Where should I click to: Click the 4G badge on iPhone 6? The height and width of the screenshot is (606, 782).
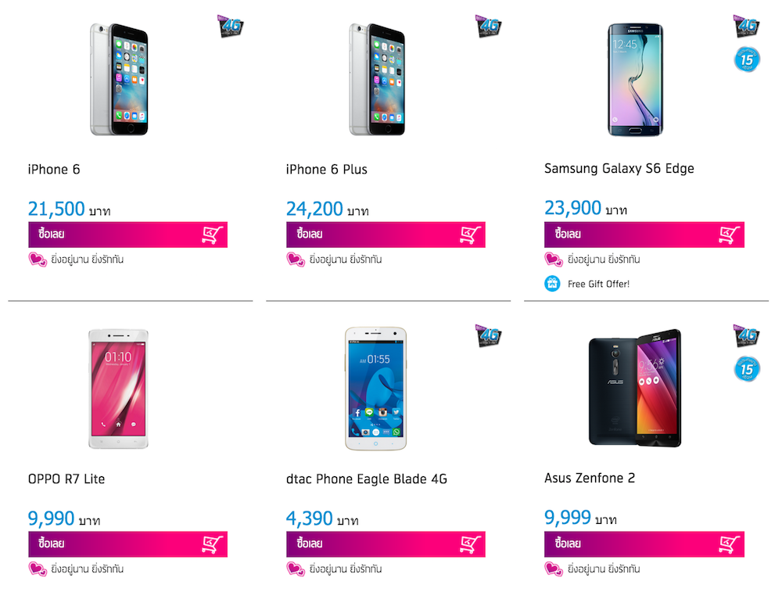230,27
